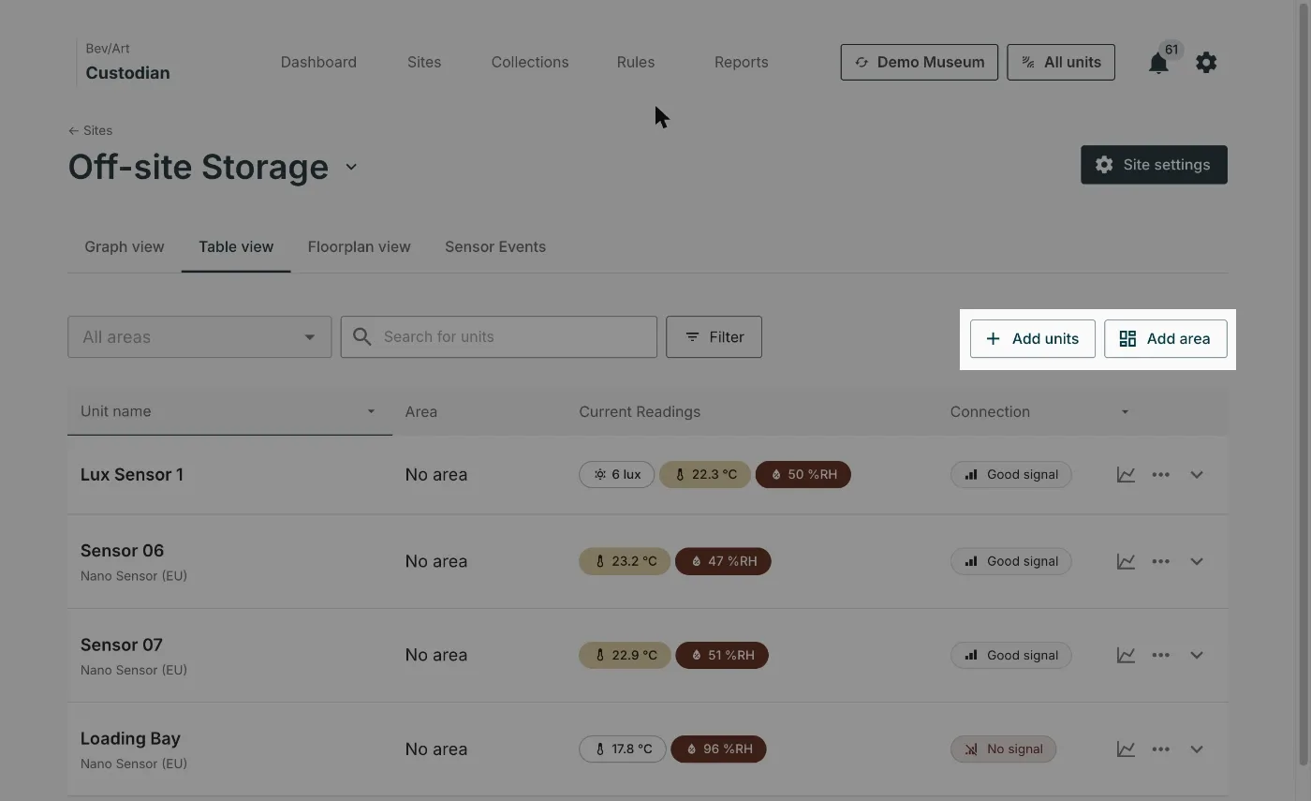Sort by the Connection column
The image size is (1311, 801).
click(1038, 411)
